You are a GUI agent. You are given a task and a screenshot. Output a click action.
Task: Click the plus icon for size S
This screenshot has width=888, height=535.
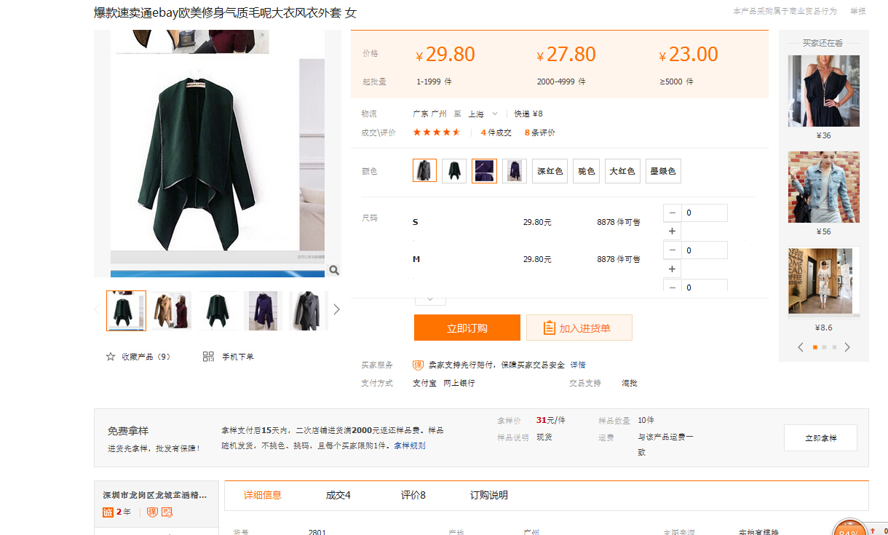click(x=672, y=231)
